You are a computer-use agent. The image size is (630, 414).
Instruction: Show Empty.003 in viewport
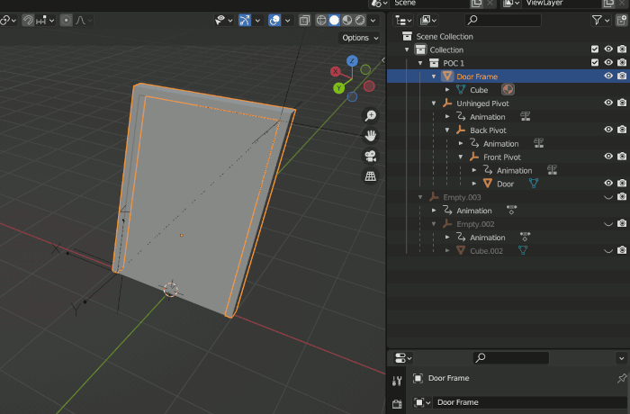point(608,197)
